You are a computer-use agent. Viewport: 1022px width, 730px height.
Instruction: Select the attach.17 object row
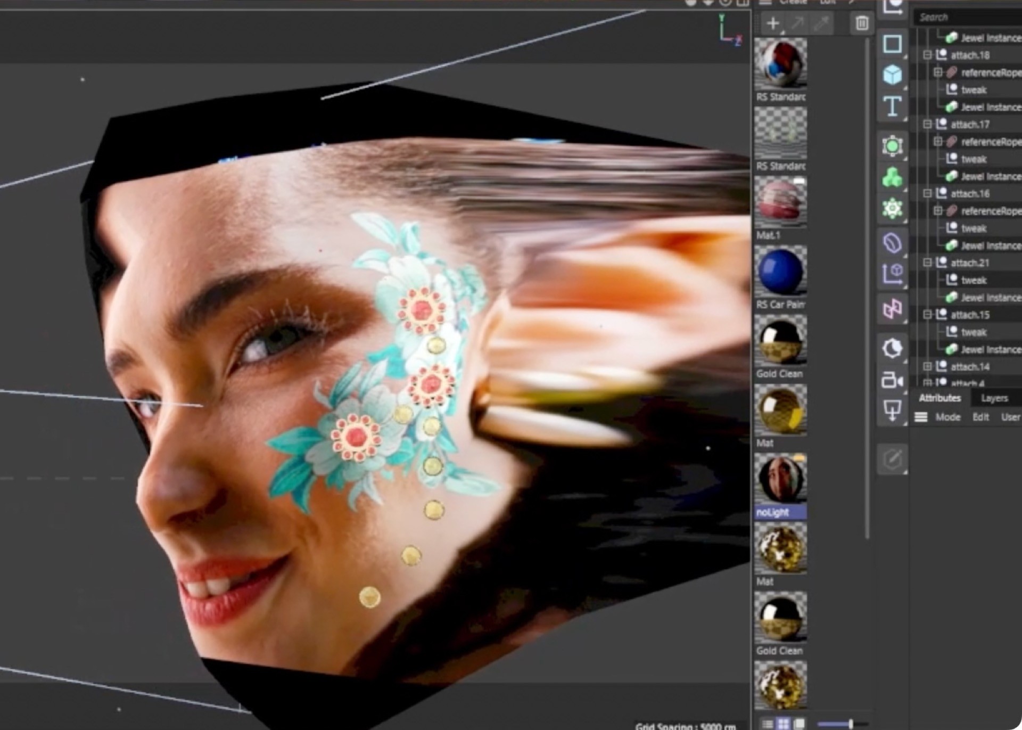[x=970, y=124]
